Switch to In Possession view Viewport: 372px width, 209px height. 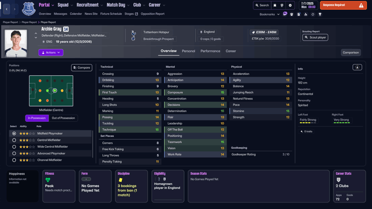point(37,118)
